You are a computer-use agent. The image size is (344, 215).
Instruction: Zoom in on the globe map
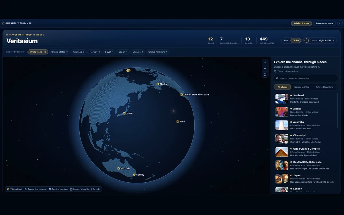pyautogui.click(x=265, y=62)
